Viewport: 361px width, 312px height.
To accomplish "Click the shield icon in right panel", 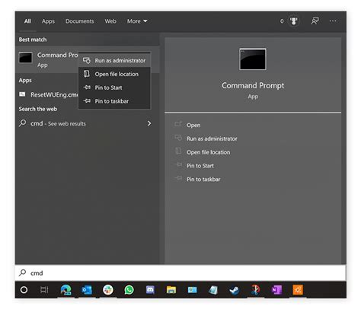I will 178,138.
